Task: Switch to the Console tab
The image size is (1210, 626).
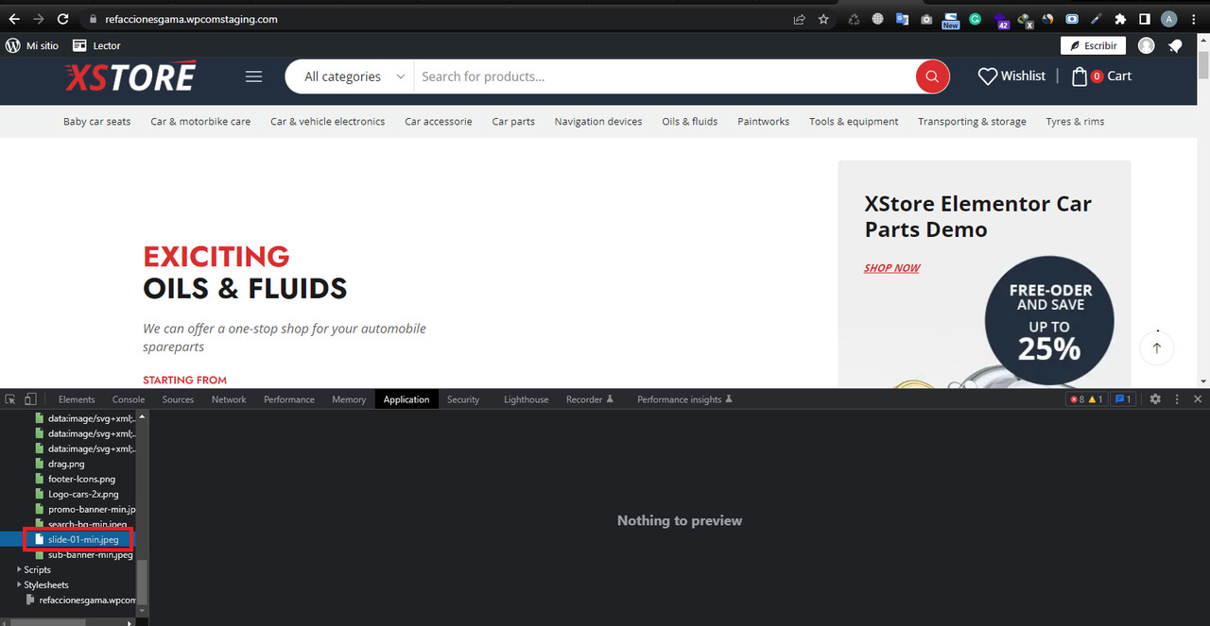Action: pyautogui.click(x=129, y=399)
